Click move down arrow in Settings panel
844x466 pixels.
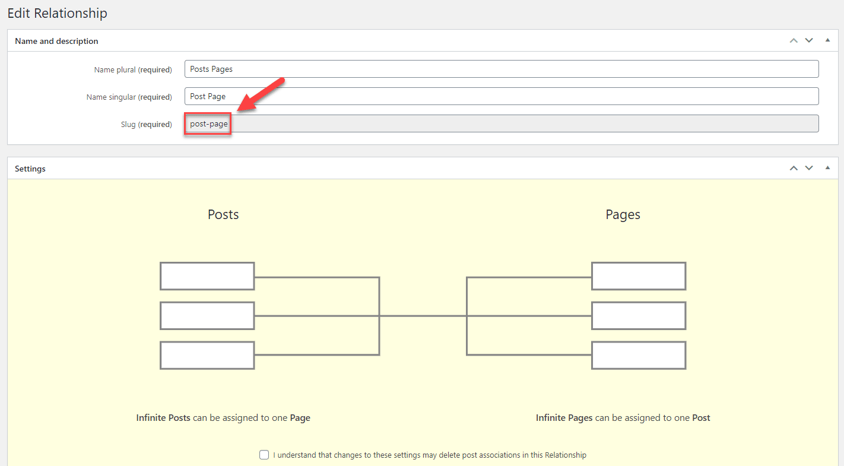[809, 169]
